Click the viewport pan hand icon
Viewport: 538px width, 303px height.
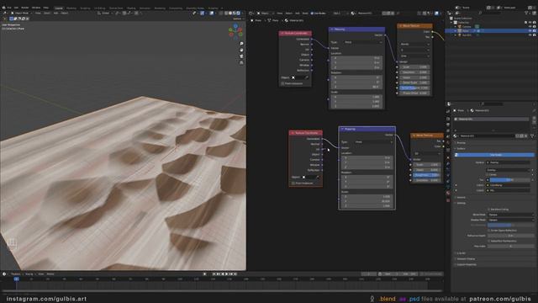(241, 50)
